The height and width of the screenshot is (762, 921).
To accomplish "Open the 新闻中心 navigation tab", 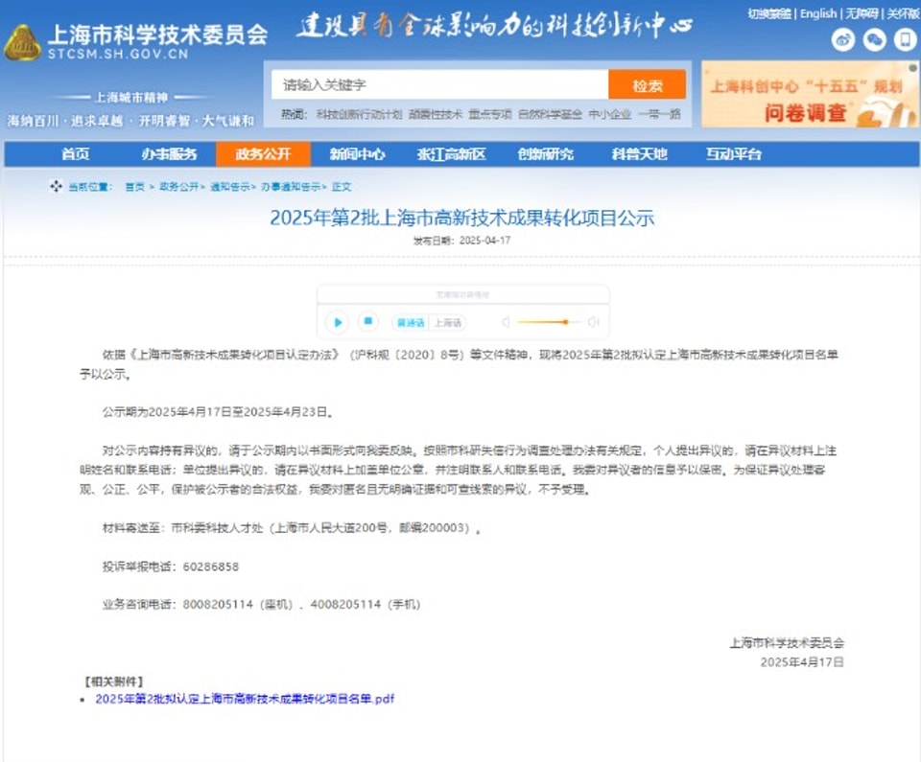I will pos(357,154).
